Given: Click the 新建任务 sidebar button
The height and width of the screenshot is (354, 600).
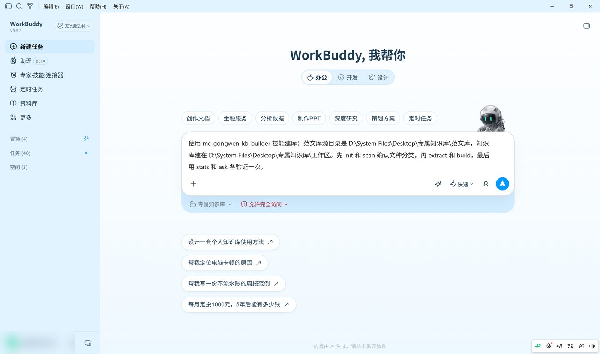Looking at the screenshot, I should click(50, 47).
